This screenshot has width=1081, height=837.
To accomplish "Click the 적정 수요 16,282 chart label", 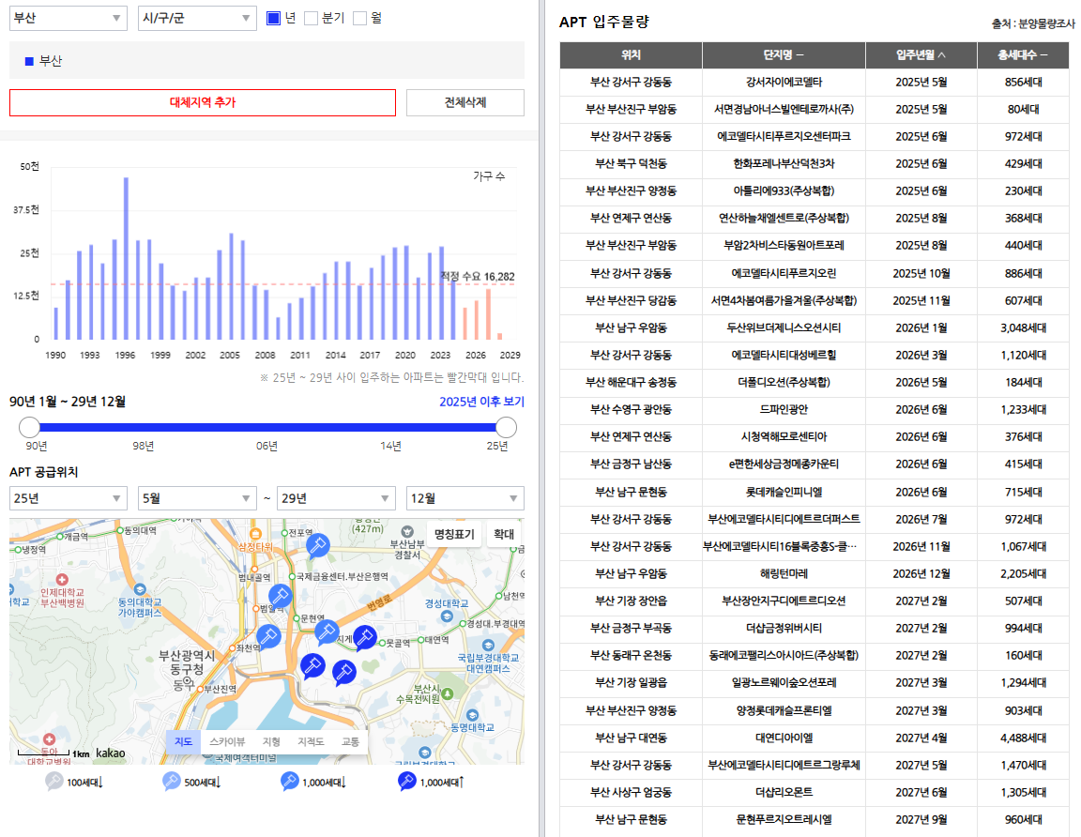I will tap(477, 277).
